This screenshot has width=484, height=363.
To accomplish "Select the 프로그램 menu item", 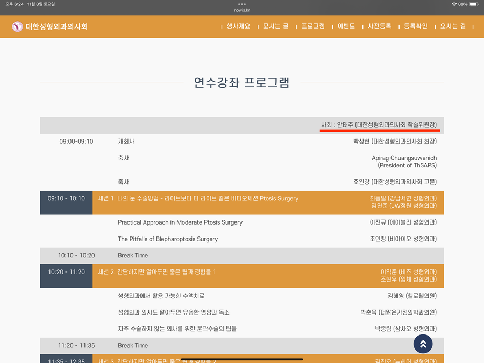I will pos(312,26).
